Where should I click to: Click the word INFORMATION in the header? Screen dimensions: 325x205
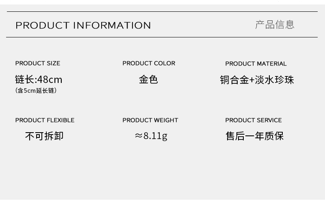(112, 25)
